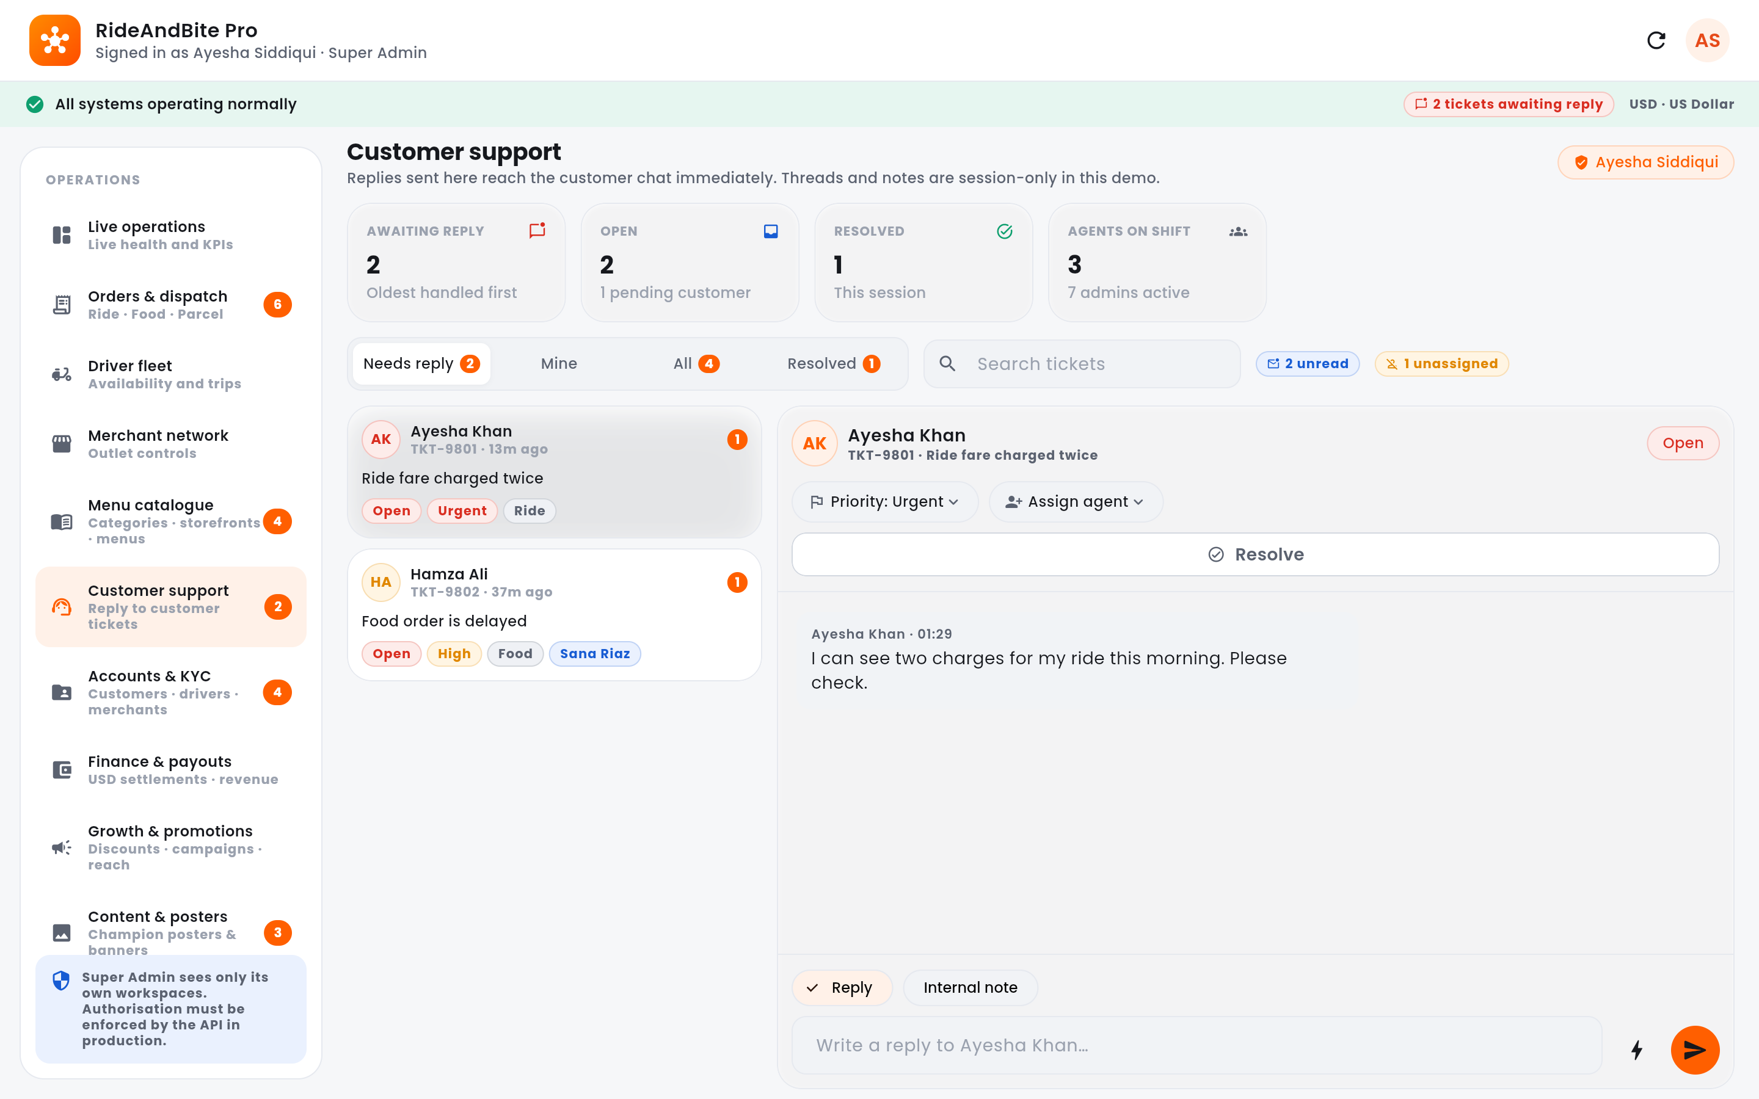The image size is (1759, 1099).
Task: Click the RideAndBite Pro orange logo
Action: point(54,40)
